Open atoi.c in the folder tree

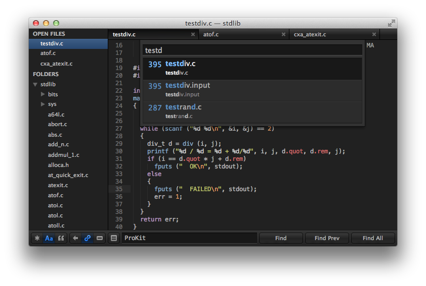[55, 206]
